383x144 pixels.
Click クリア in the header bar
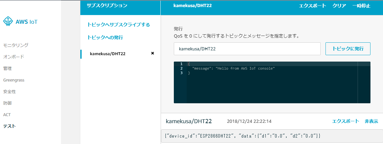pos(339,6)
